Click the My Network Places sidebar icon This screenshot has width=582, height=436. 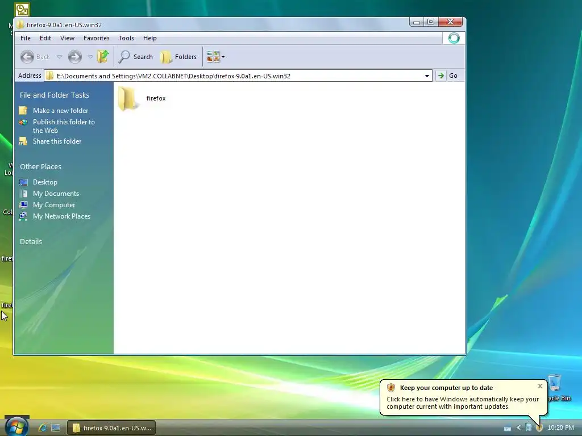pyautogui.click(x=23, y=216)
